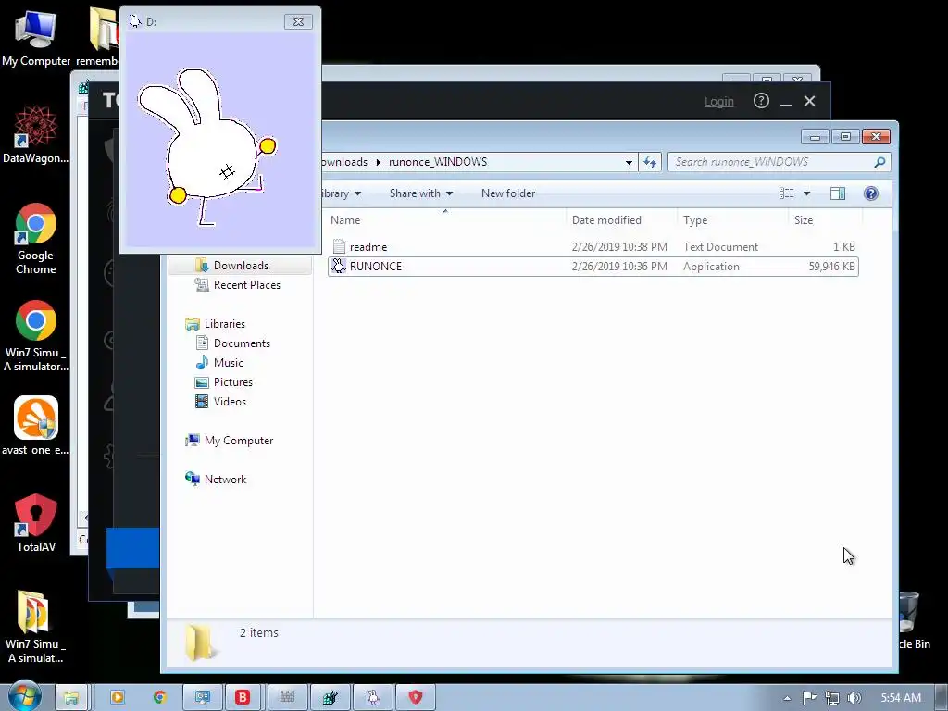
Task: Click the Downloads folder in navigation pane
Action: pos(240,266)
